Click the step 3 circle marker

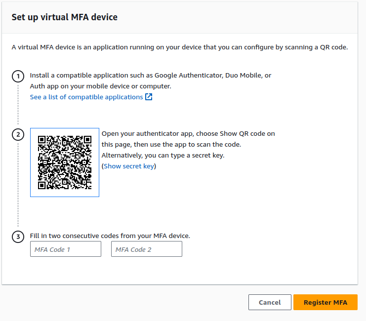pos(18,237)
